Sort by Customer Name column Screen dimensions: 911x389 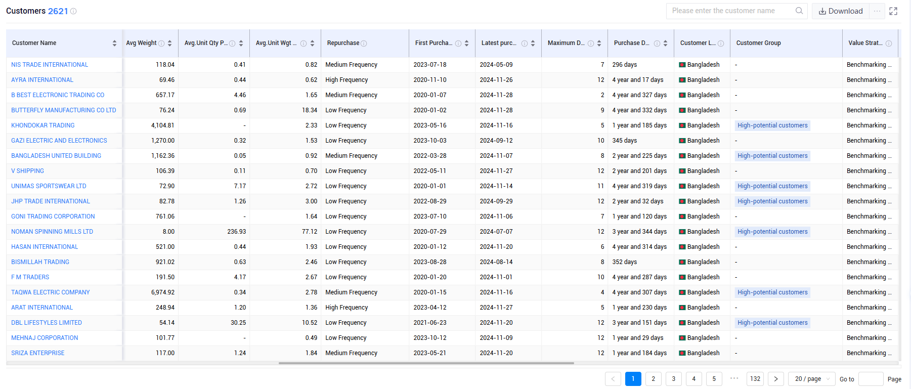(114, 43)
